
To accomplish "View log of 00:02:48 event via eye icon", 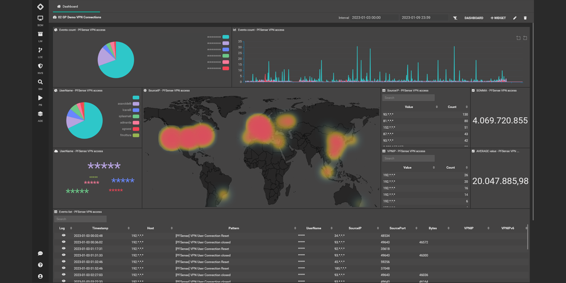I will tap(64, 236).
